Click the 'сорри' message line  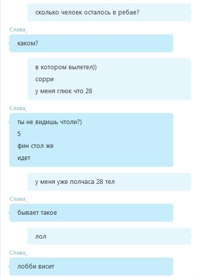[x=44, y=79]
